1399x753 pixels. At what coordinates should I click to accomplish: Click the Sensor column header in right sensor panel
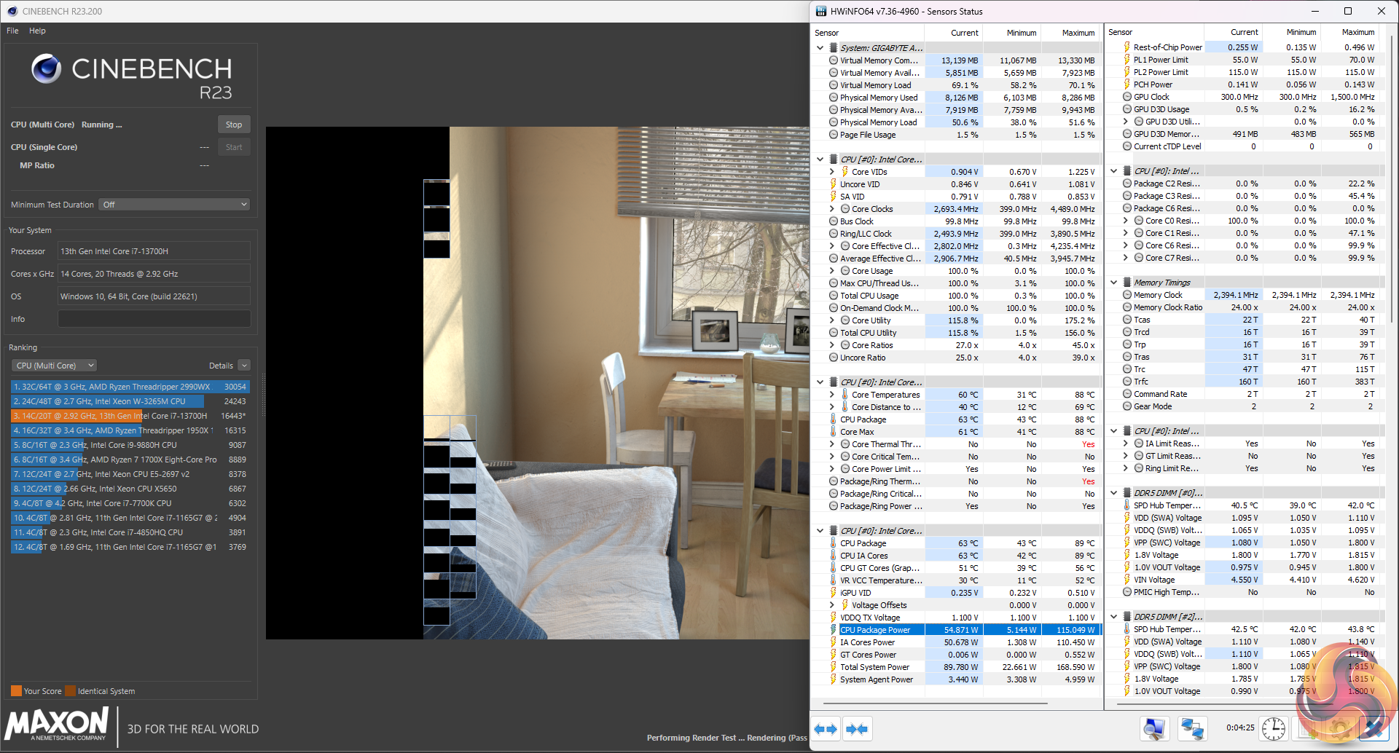click(x=1154, y=32)
